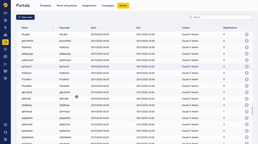
Task: Open actions menu for Piycajrh event
Action: pyautogui.click(x=247, y=34)
